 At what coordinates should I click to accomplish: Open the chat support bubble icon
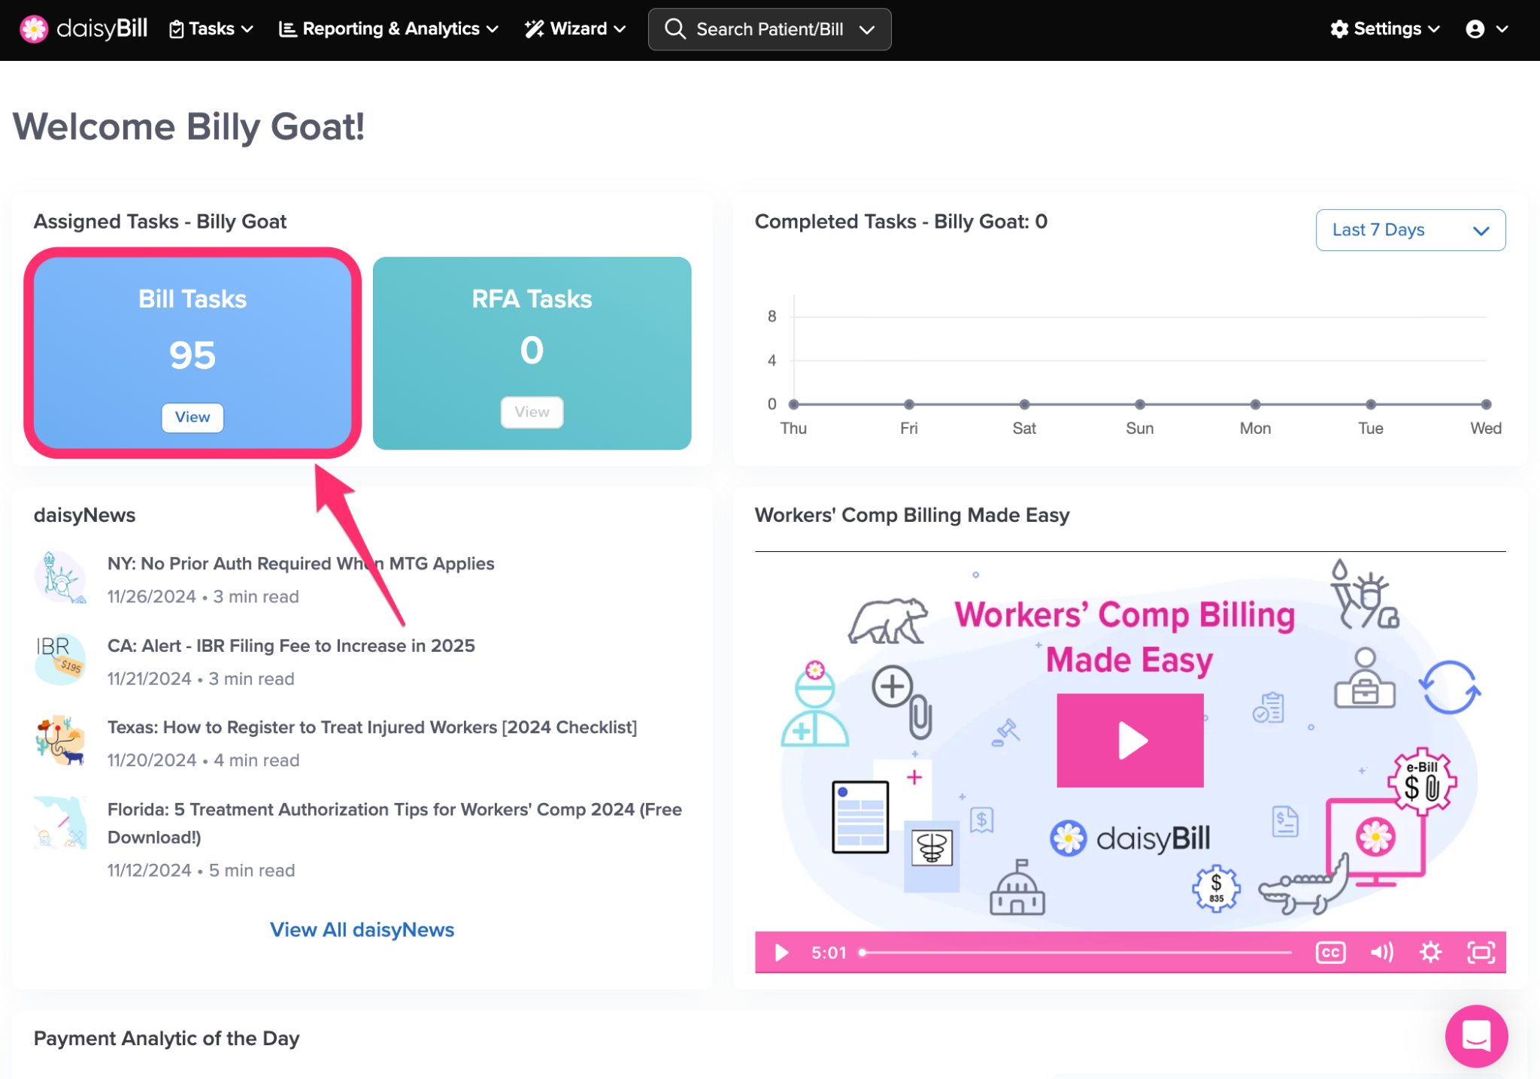(1475, 1035)
